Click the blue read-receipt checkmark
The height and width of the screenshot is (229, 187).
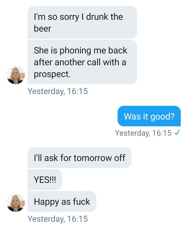[176, 133]
